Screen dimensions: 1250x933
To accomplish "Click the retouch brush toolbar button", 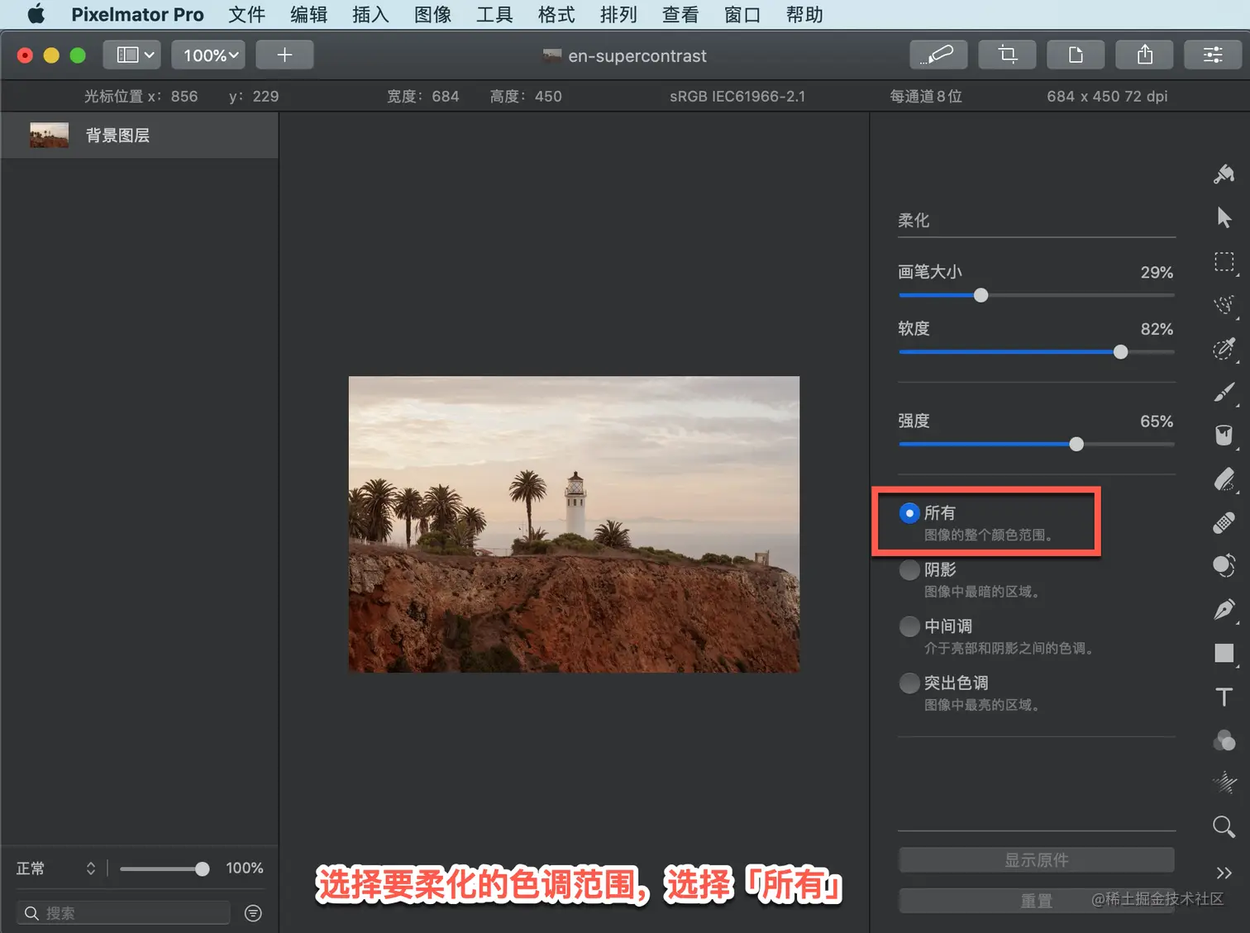I will coord(938,55).
